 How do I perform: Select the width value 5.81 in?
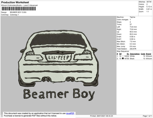point(149,9)
